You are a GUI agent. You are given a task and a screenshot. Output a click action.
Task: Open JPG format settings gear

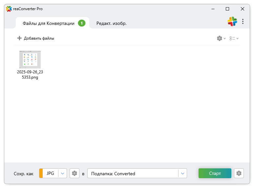(x=74, y=173)
